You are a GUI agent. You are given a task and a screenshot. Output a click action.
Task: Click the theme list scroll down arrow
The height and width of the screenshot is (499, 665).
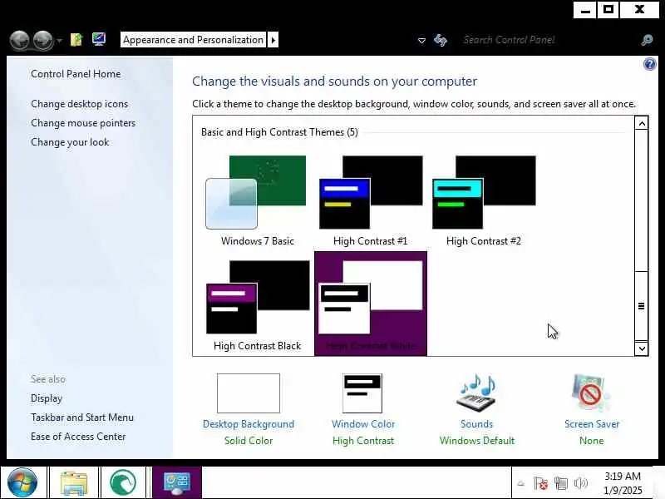[x=641, y=348]
